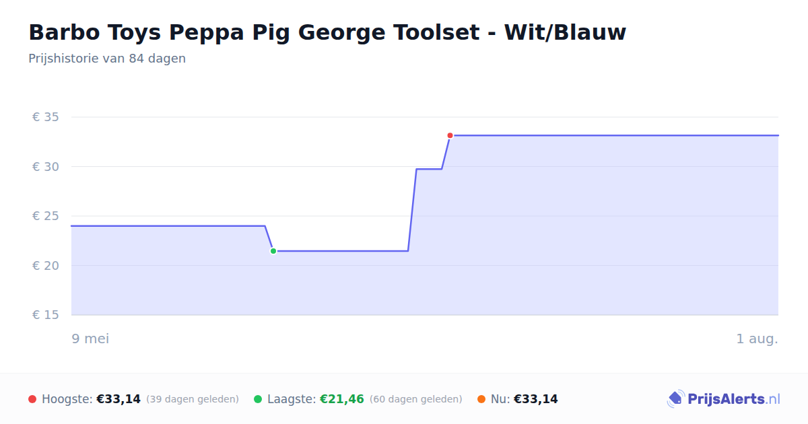The image size is (808, 424).
Task: Click the 9 mei start date label
Action: click(x=90, y=339)
